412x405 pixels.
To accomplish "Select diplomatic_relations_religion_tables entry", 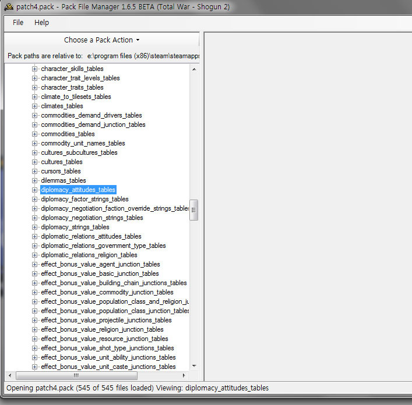I will point(89,255).
